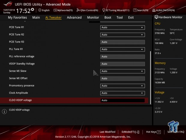Viewport: 186px width, 140px height.
Task: Select the Clock Amplitude label
Action: [x=18, y=93]
